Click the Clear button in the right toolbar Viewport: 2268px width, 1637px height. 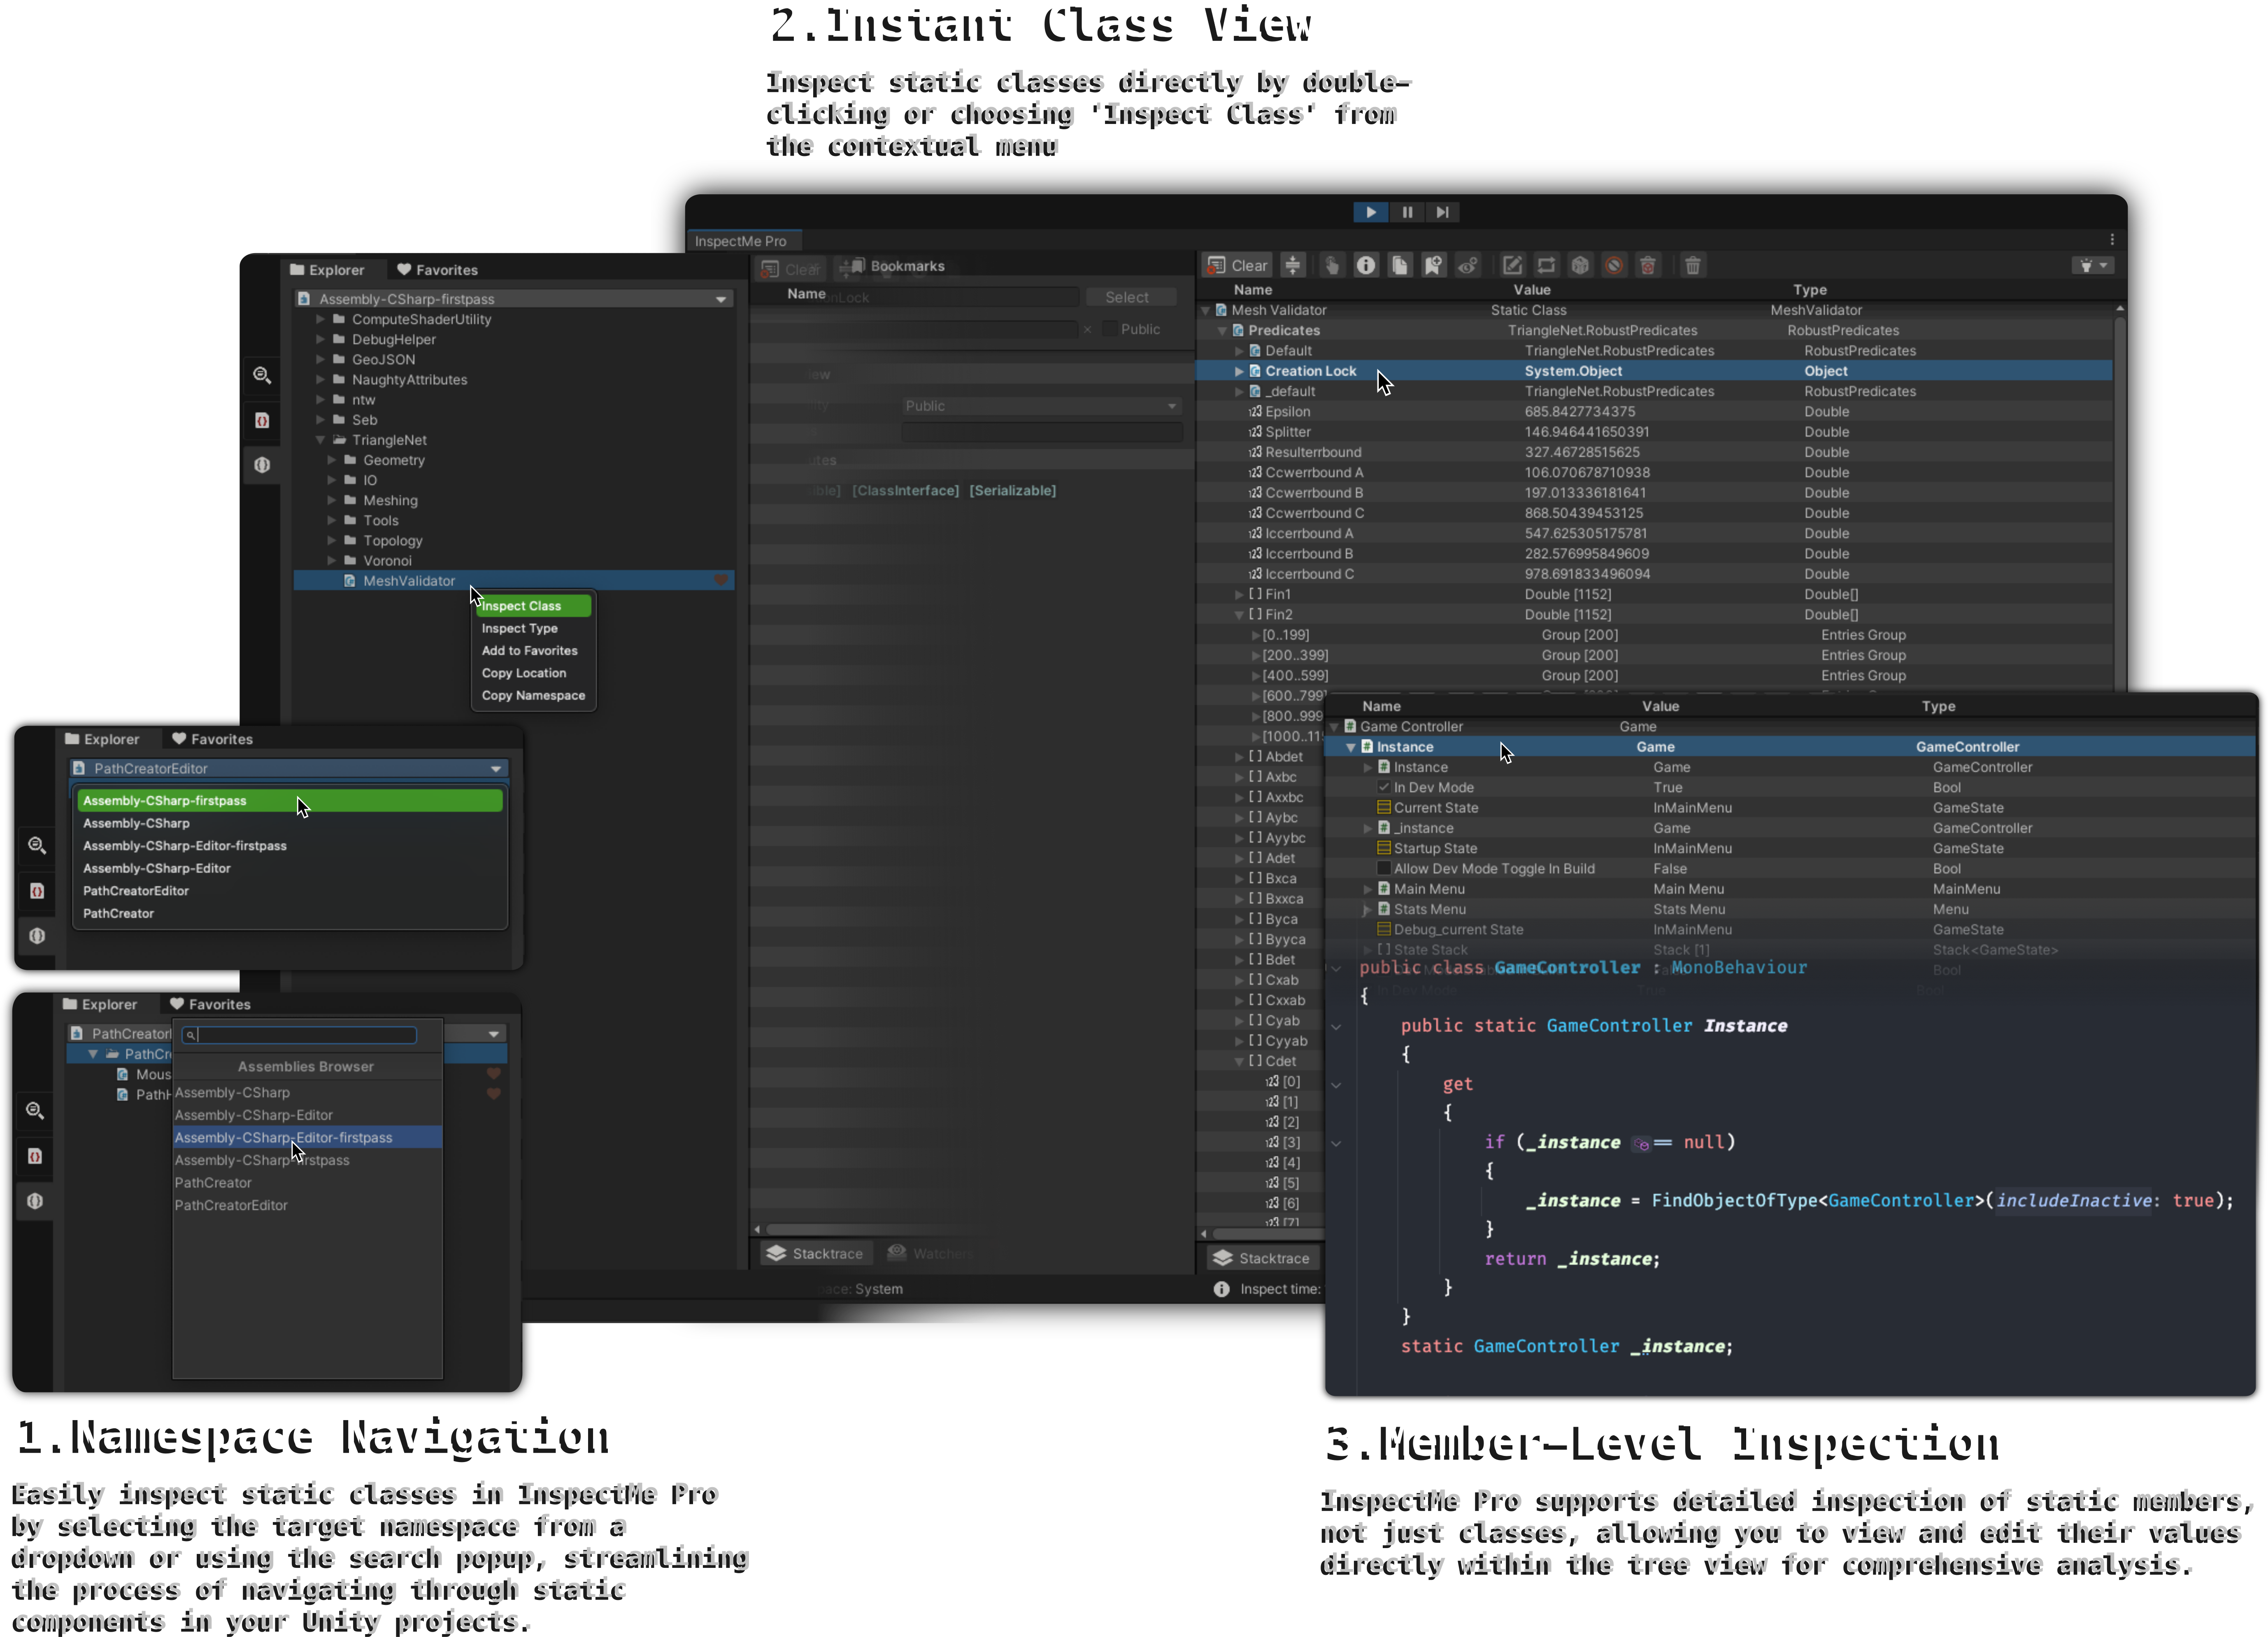pyautogui.click(x=1238, y=265)
